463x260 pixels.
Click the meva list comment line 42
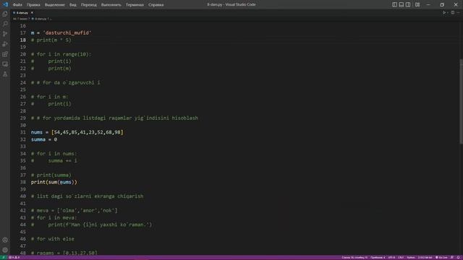[74, 210]
